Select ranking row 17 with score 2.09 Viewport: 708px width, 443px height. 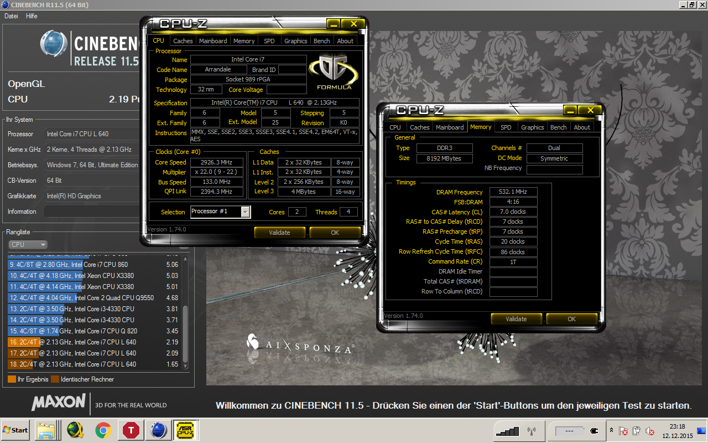click(x=94, y=353)
